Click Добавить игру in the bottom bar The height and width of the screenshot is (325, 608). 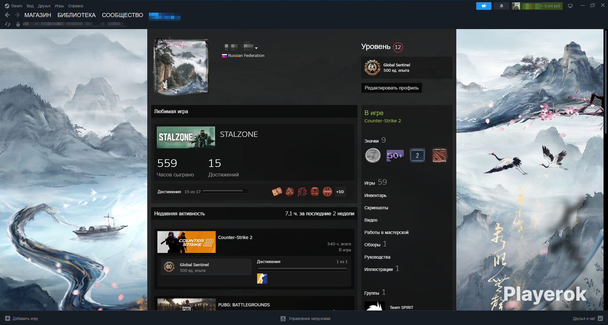[x=22, y=318]
